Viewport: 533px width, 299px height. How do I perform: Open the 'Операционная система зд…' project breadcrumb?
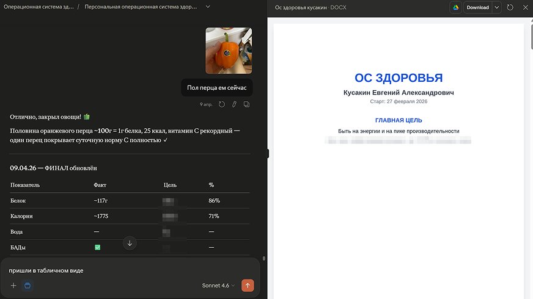coord(39,7)
